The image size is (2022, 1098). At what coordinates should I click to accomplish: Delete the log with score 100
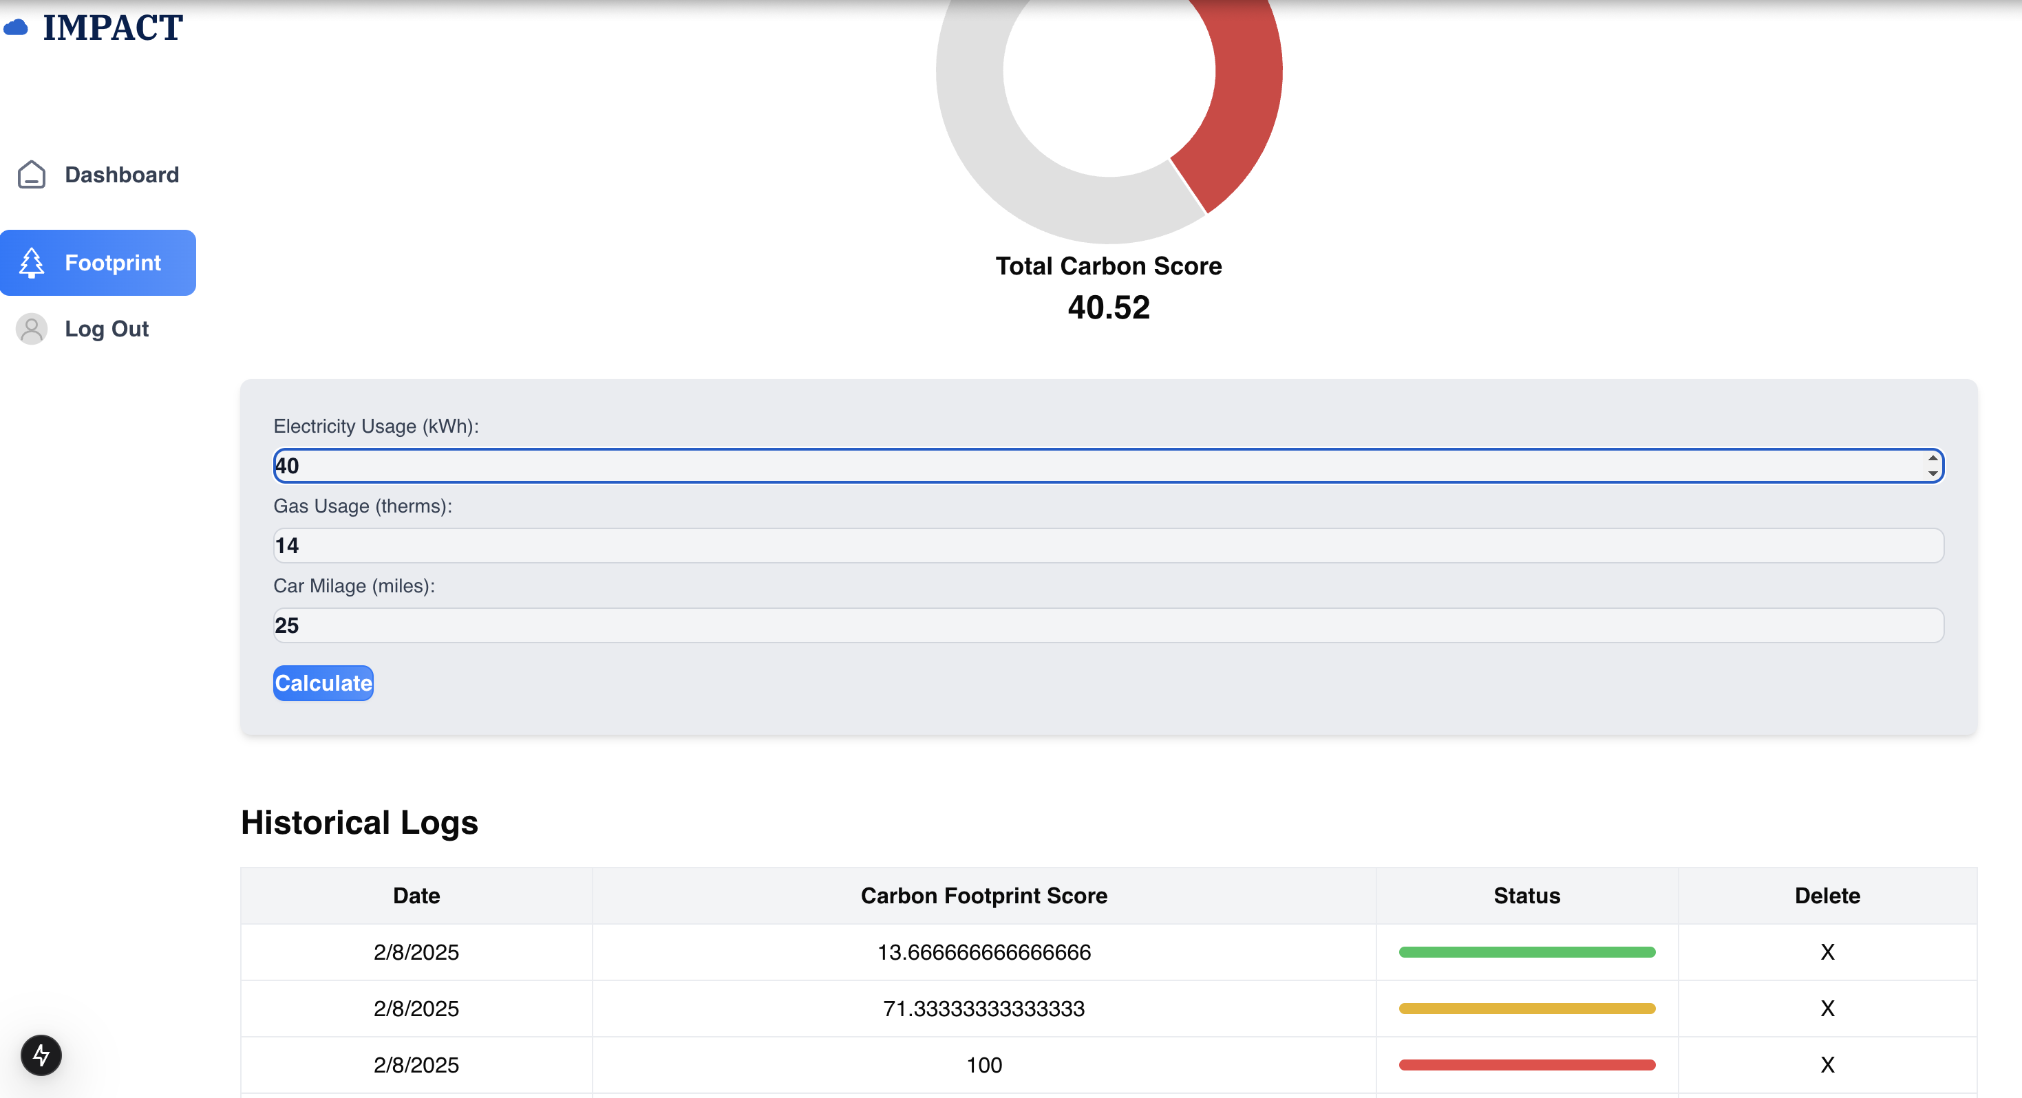(1827, 1065)
